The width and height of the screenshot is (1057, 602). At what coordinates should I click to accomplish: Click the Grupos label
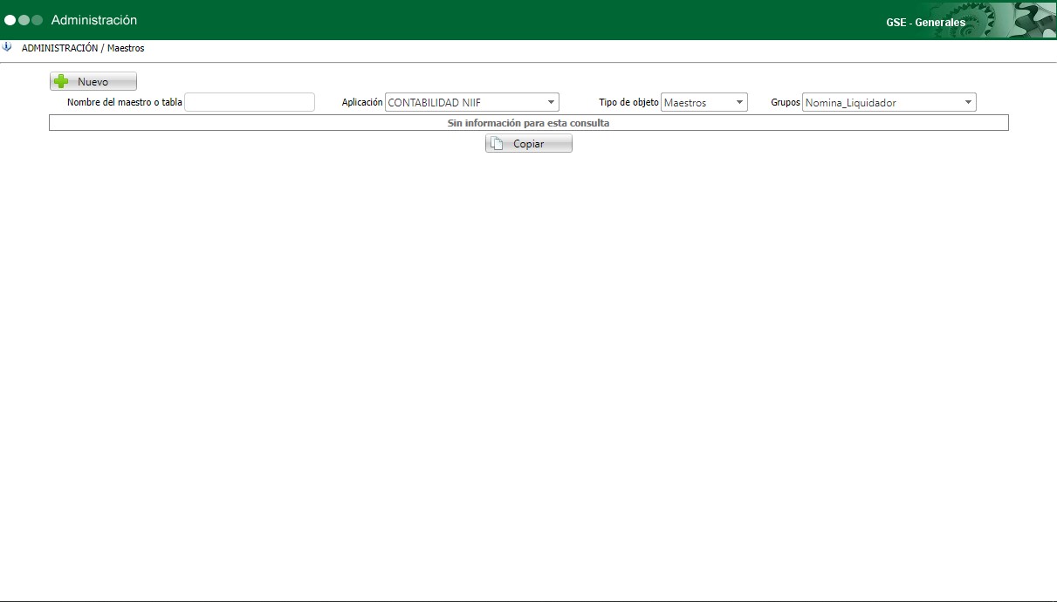pos(786,102)
